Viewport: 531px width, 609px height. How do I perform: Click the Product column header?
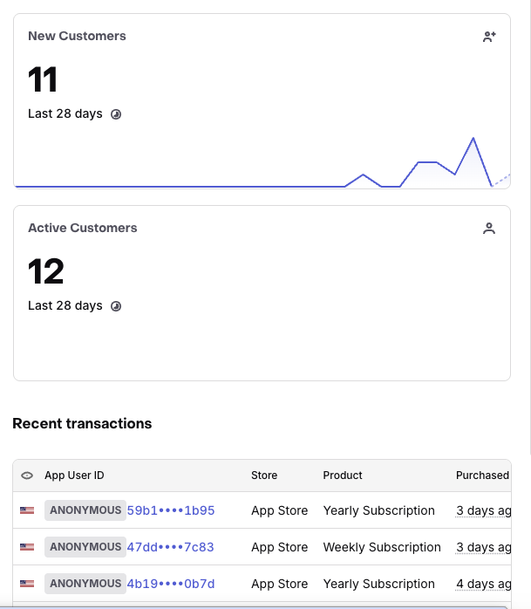343,476
